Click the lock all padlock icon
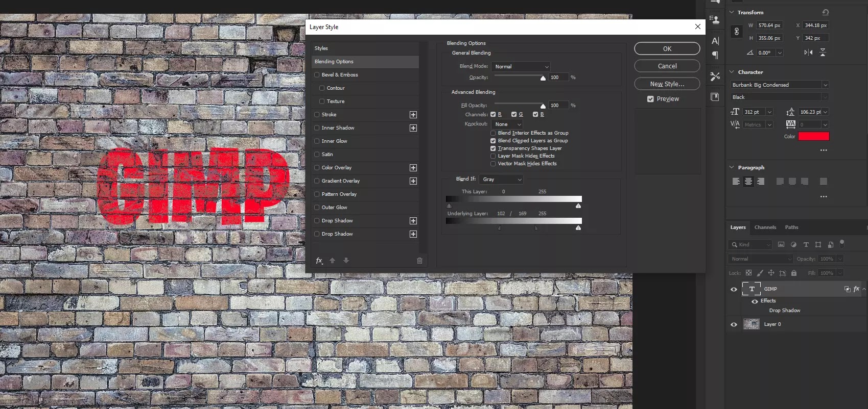The height and width of the screenshot is (409, 868). coord(794,273)
